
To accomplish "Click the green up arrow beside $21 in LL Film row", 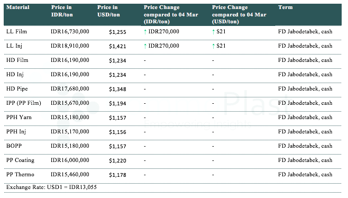I will coord(213,32).
